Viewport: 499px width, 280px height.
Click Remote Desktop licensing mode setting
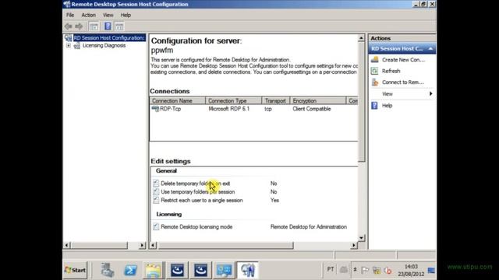coord(196,226)
